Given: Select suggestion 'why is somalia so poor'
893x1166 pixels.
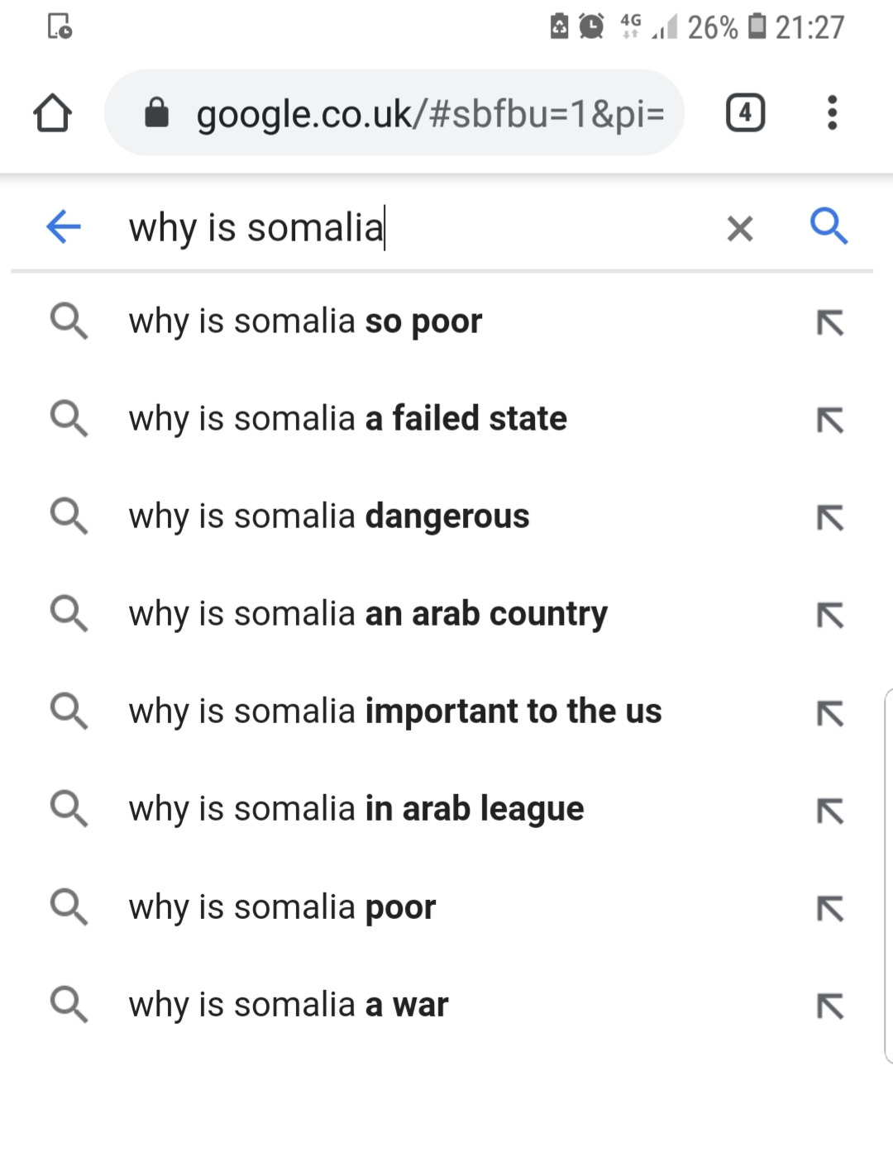Looking at the screenshot, I should pyautogui.click(x=306, y=321).
